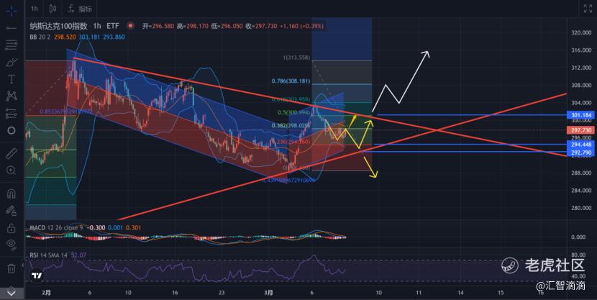597x300 pixels.
Task: Select the RSI 14 SMA 14 legend
Action: point(48,255)
